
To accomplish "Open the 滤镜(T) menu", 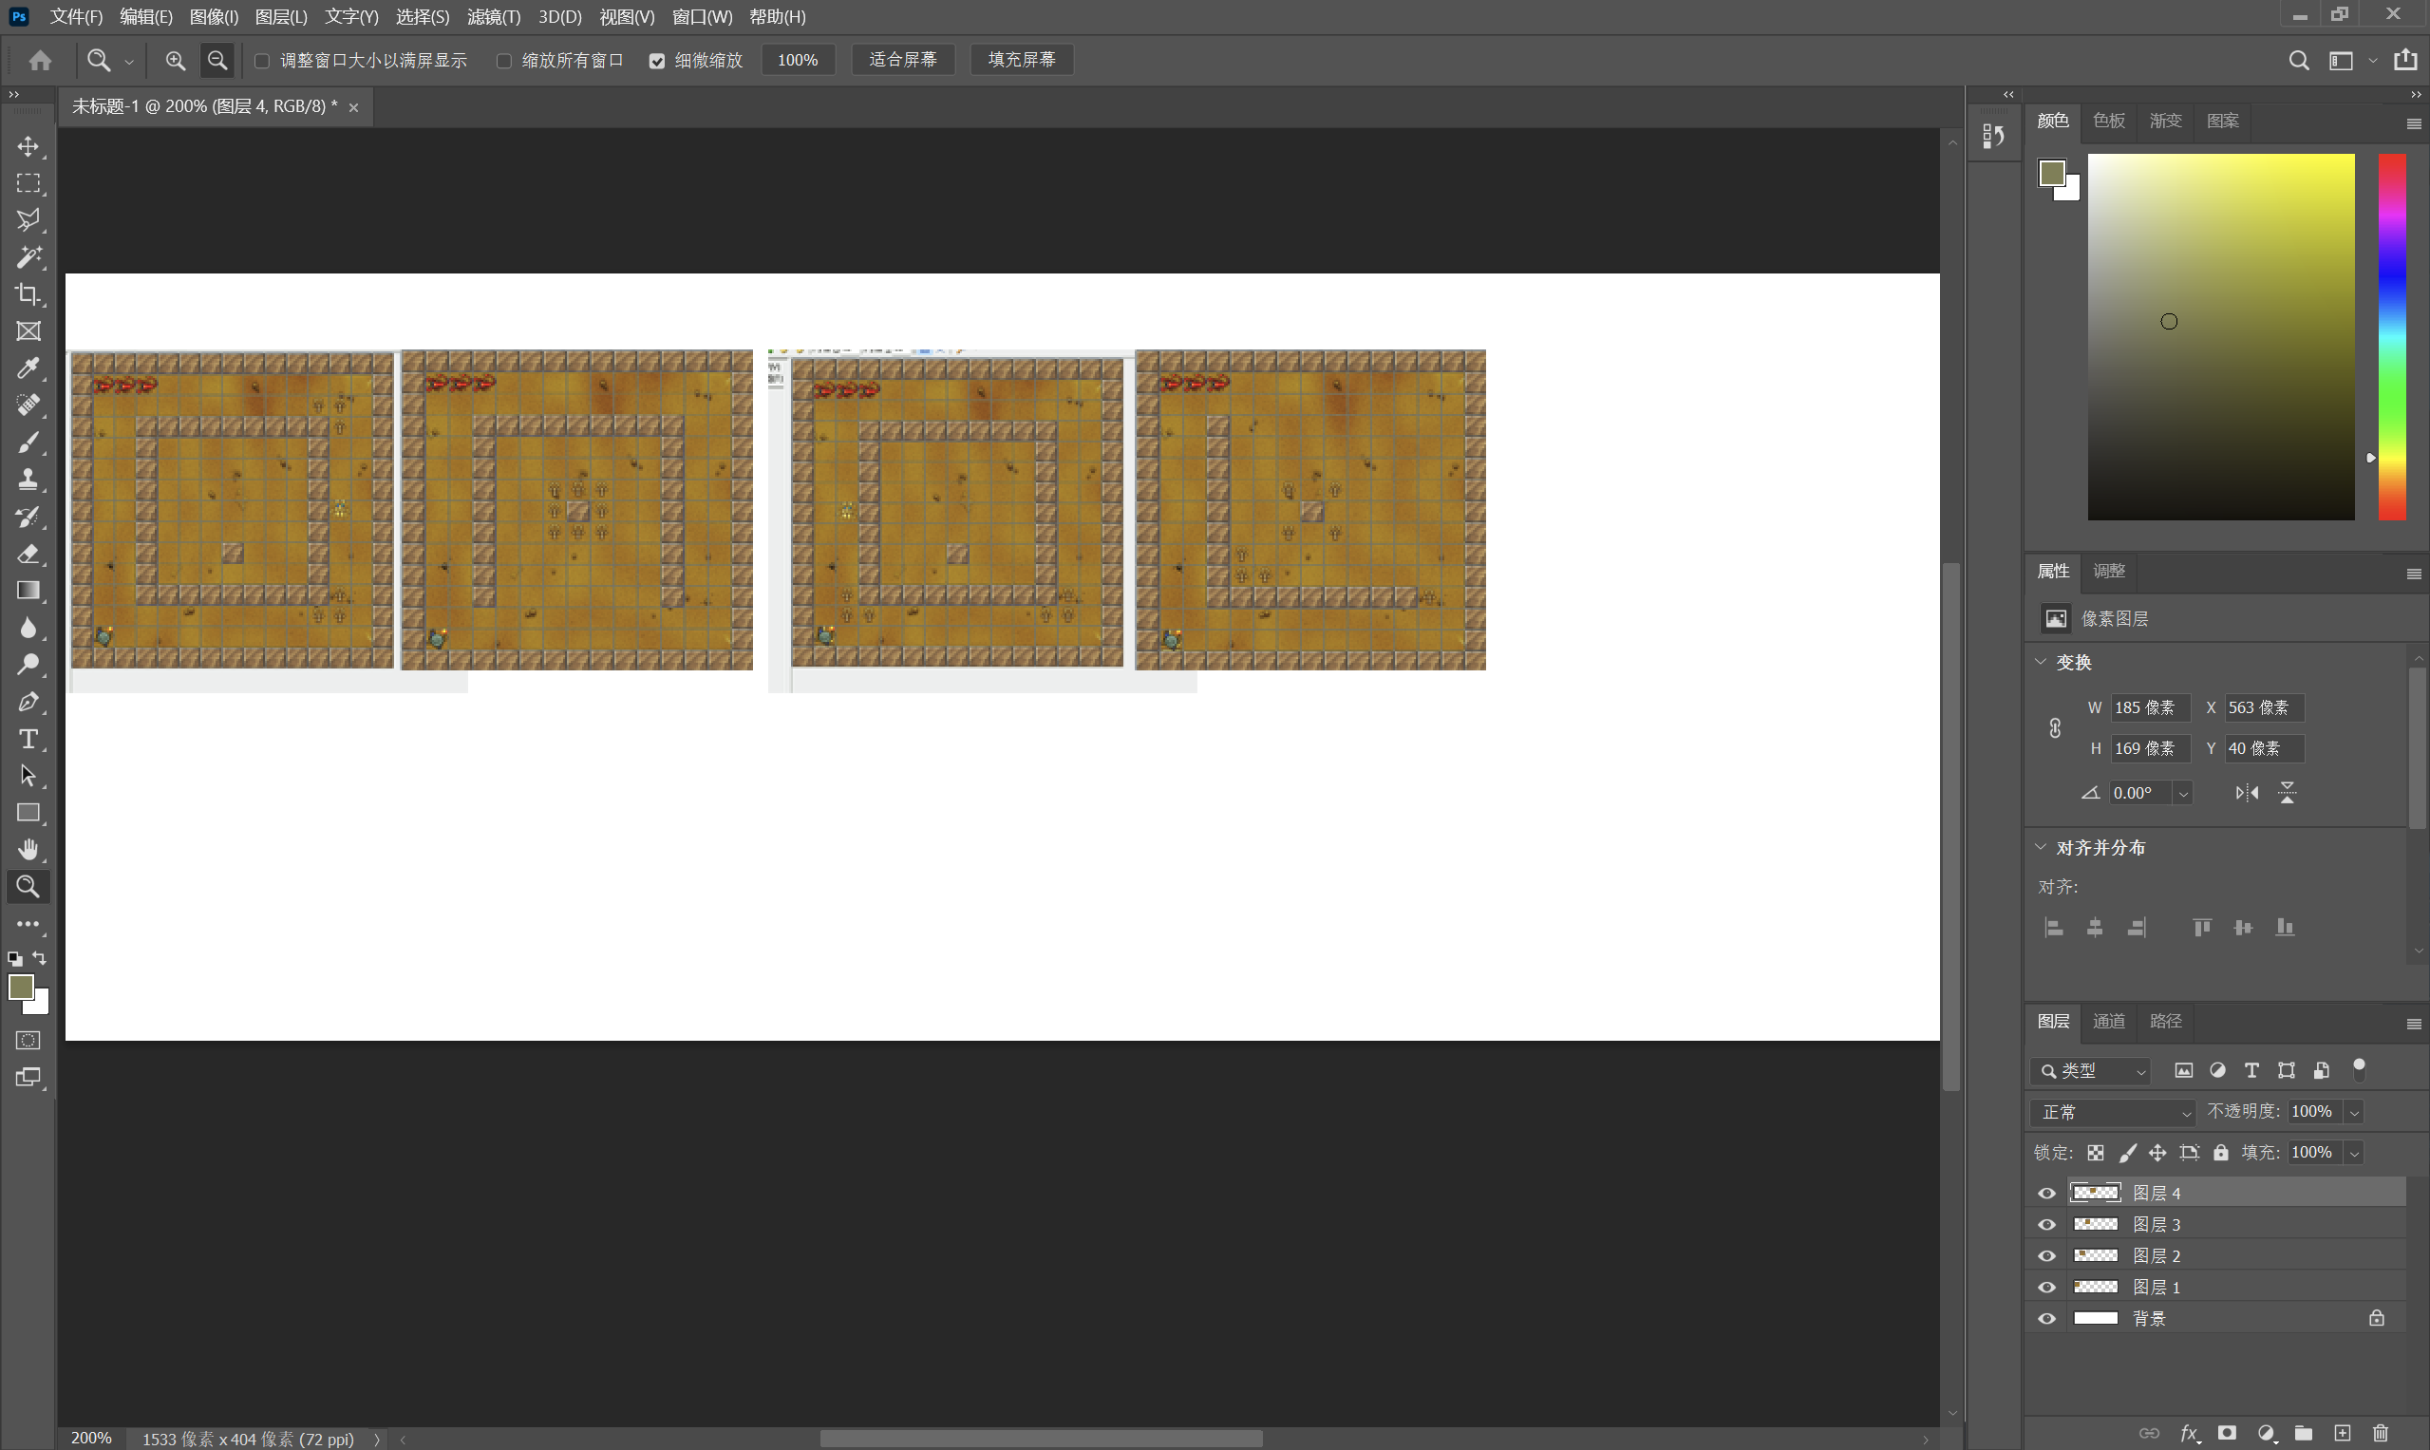I will coord(494,16).
